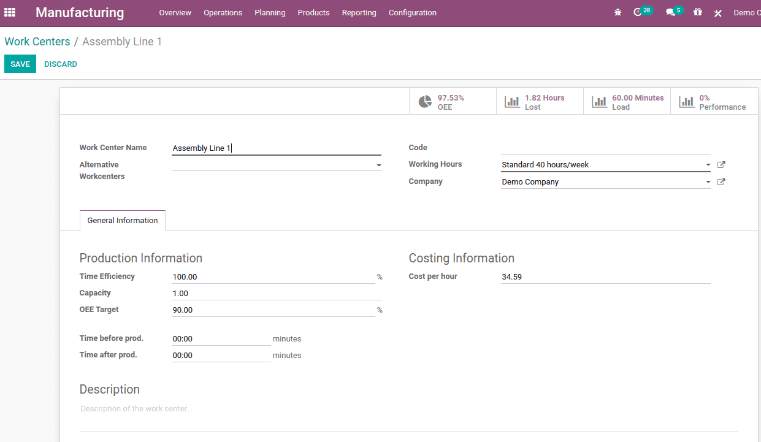Viewport: 761px width, 442px height.
Task: Select the General Information tab
Action: pyautogui.click(x=123, y=221)
